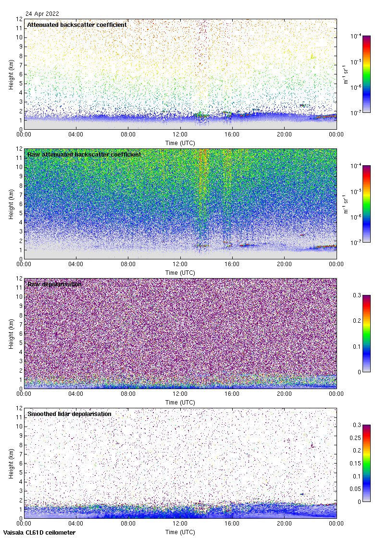
Task: Click 'Height (km)' axis label of raw depolarisation plot
Action: [x=11, y=333]
